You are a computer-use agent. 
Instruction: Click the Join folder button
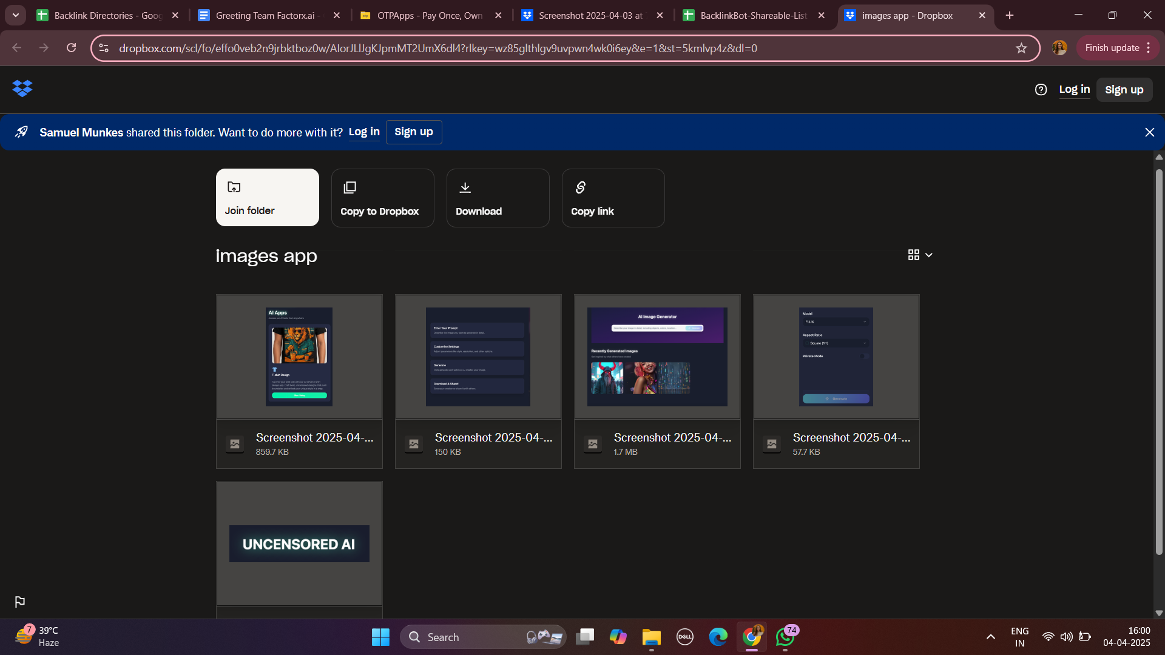268,198
